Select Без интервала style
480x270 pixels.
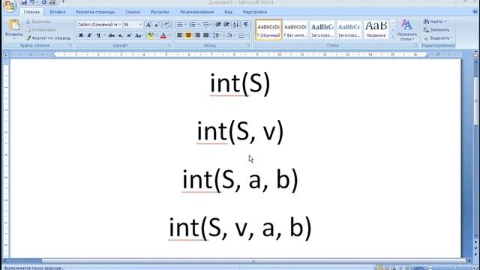pyautogui.click(x=295, y=30)
